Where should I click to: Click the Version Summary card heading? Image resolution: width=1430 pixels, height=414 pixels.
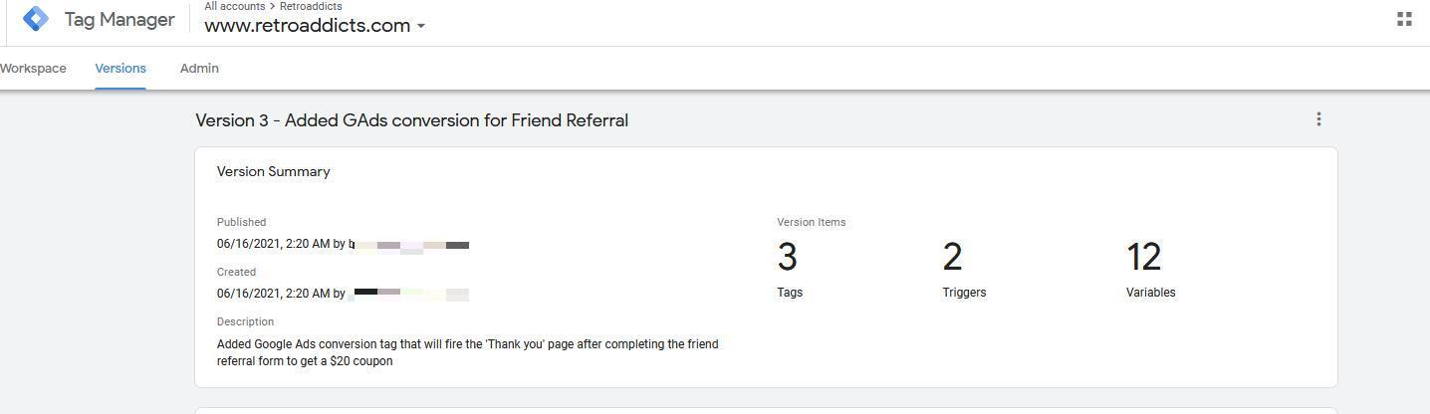(x=273, y=172)
